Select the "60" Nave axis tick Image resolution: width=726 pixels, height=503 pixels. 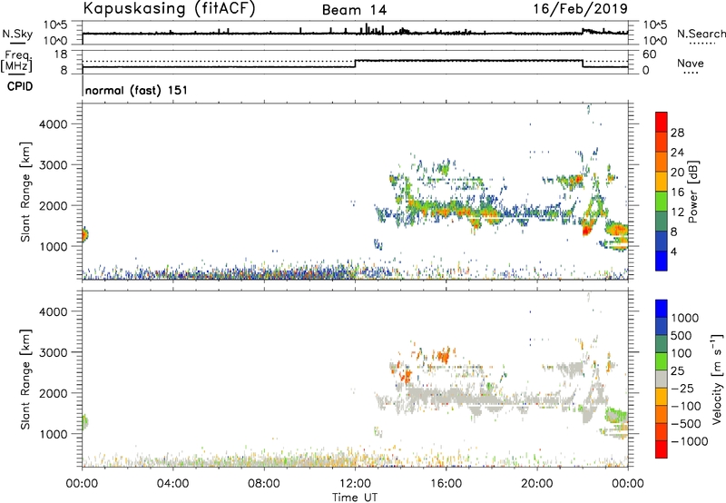(x=649, y=54)
